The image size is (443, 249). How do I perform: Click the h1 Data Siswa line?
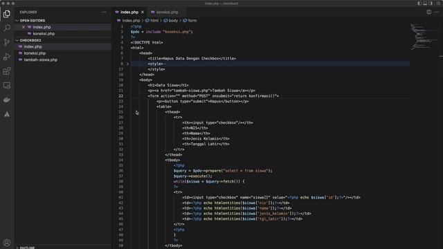(168, 85)
